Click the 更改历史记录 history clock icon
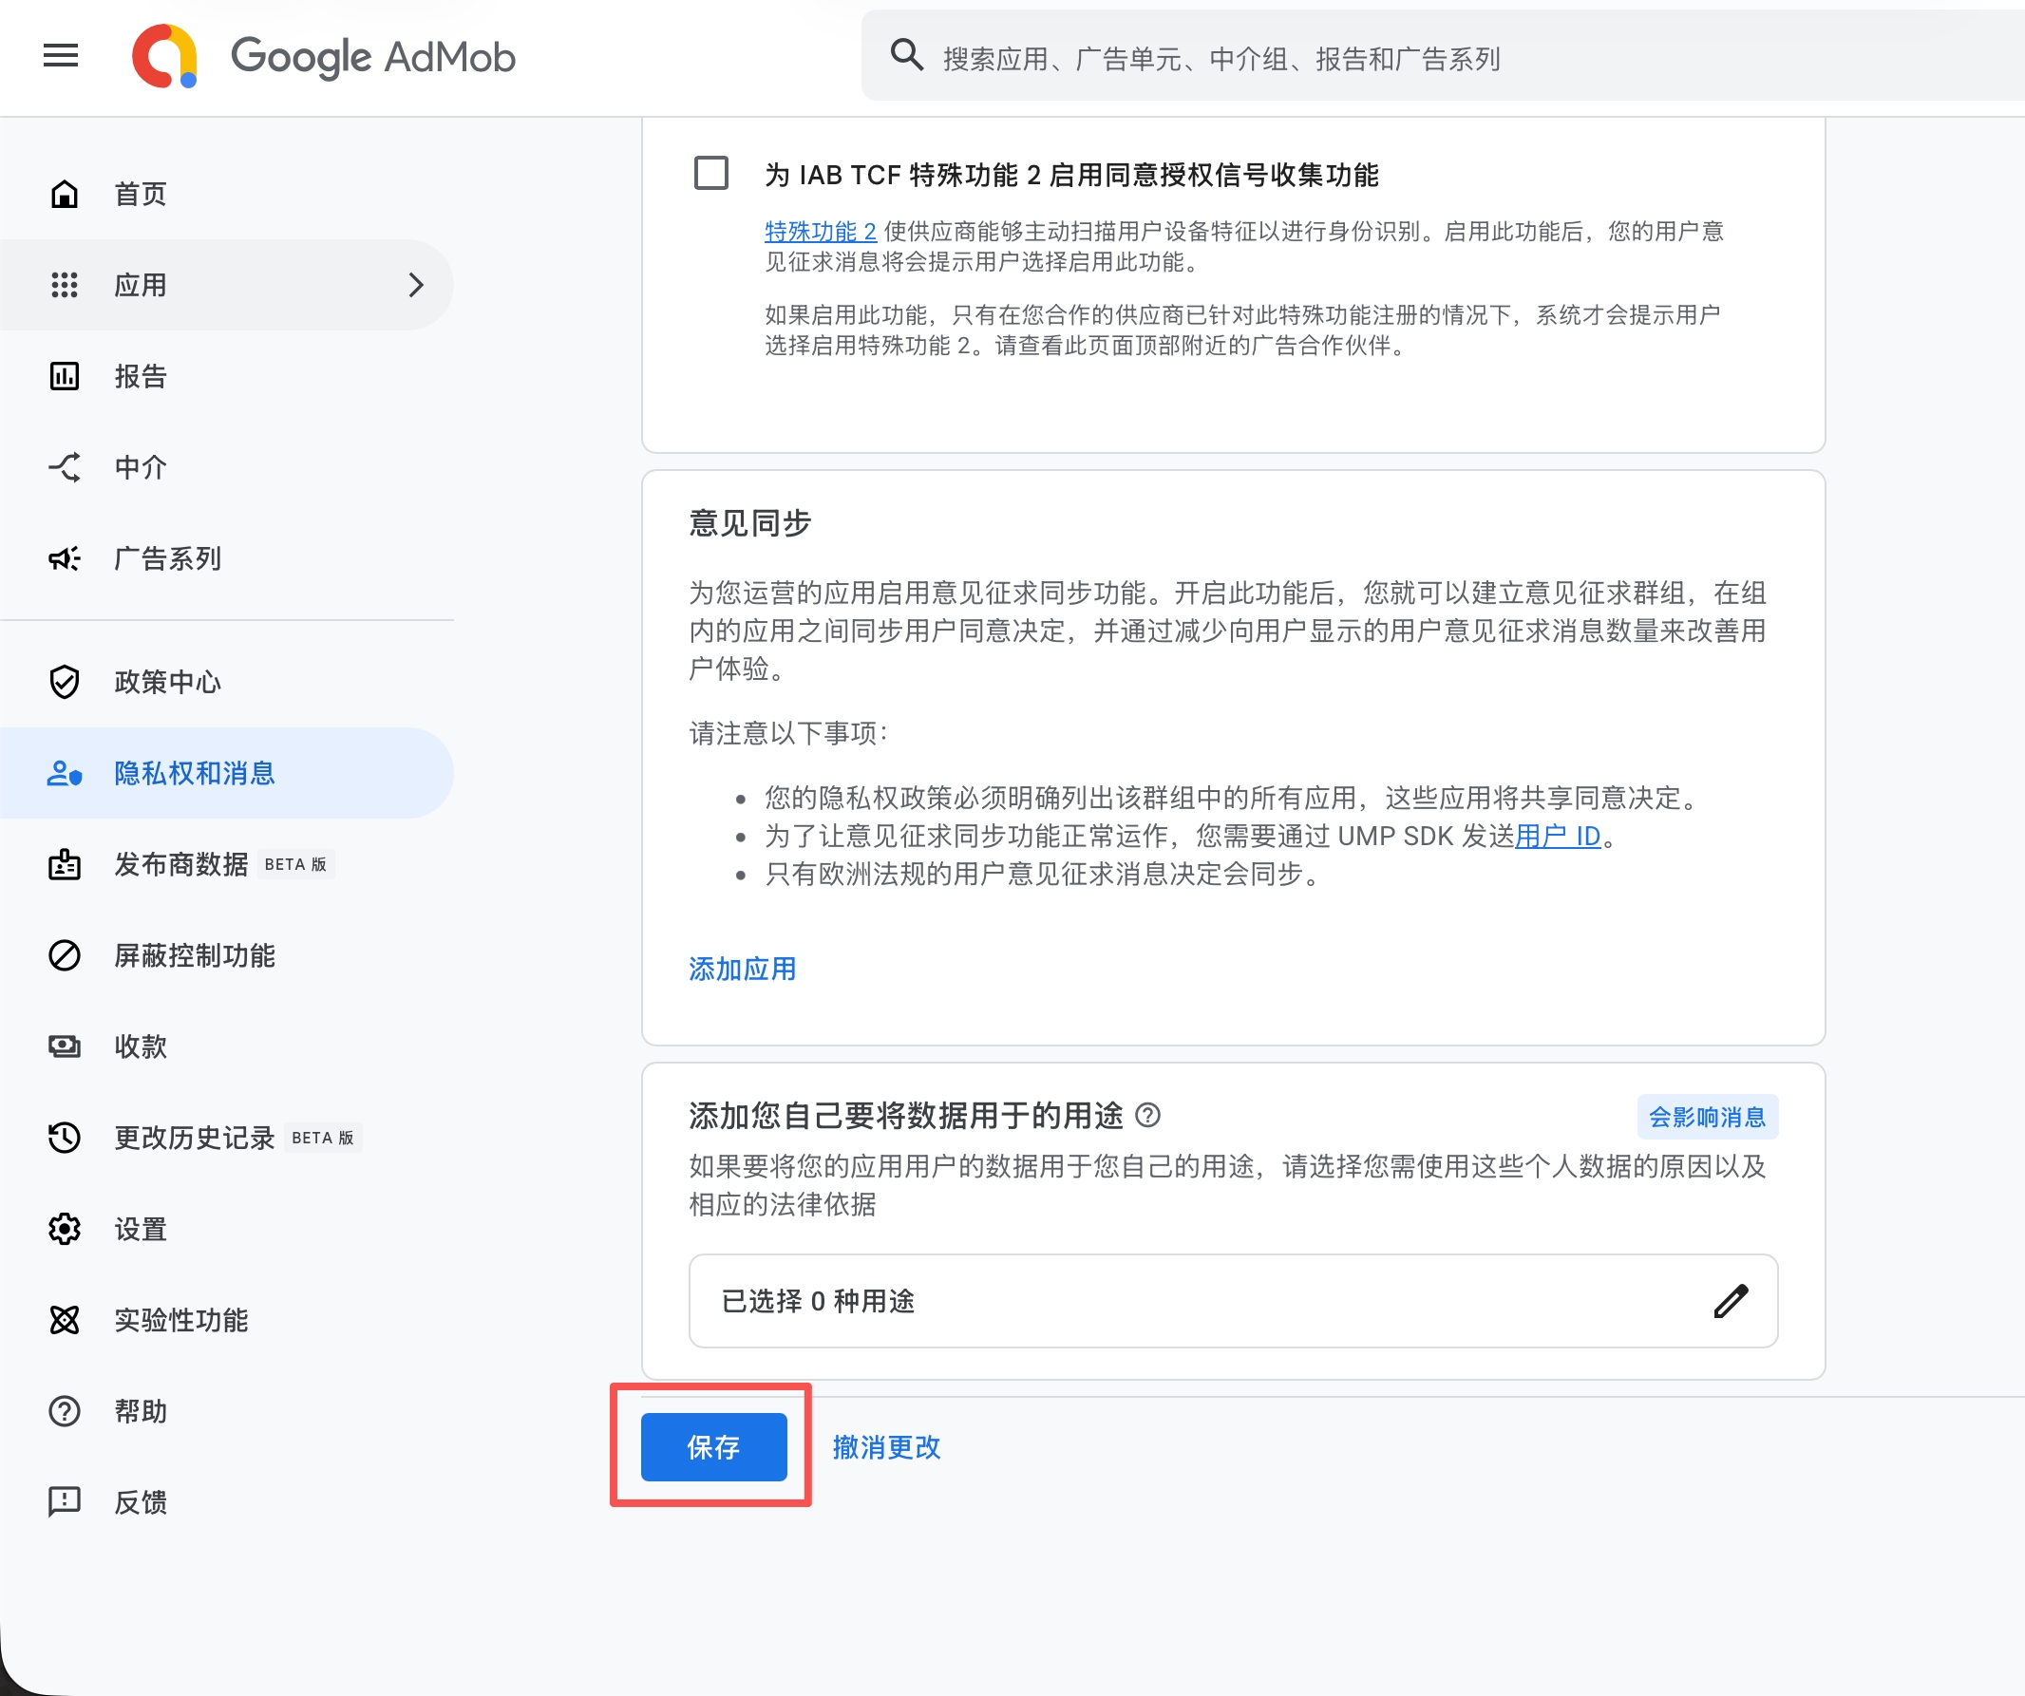Image resolution: width=2025 pixels, height=1696 pixels. click(65, 1138)
